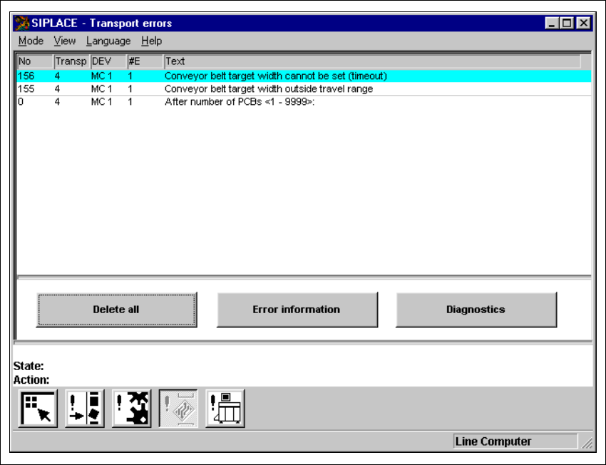Click the window resize grip corner
Image resolution: width=606 pixels, height=465 pixels.
pyautogui.click(x=587, y=443)
